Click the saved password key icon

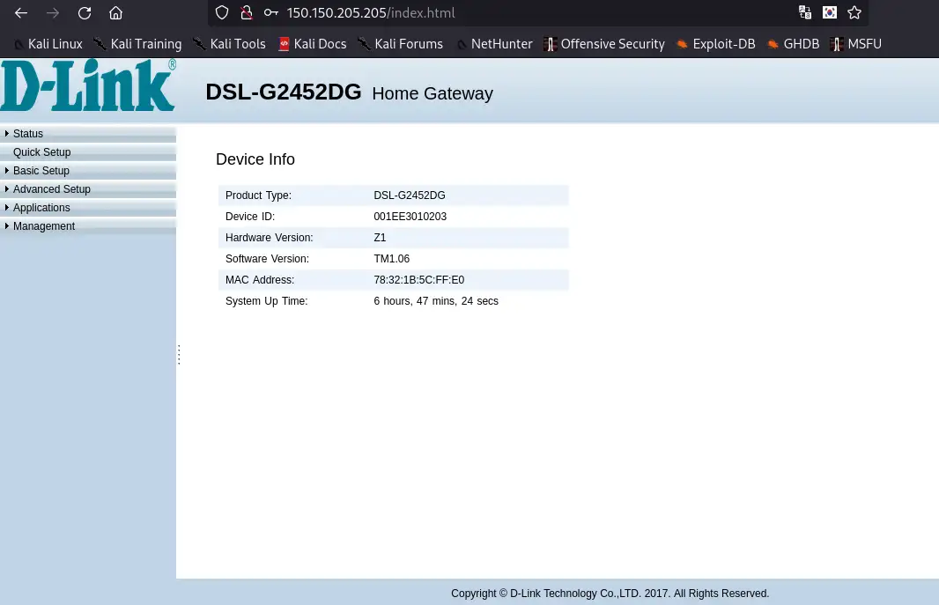270,13
